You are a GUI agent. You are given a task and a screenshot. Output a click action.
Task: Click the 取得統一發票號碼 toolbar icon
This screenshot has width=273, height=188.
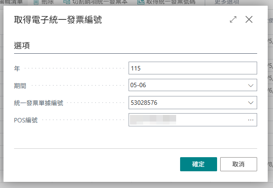point(140,2)
